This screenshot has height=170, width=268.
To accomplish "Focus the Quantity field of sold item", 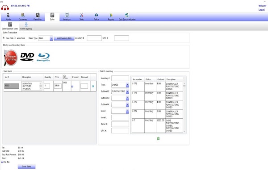I will tap(47, 86).
